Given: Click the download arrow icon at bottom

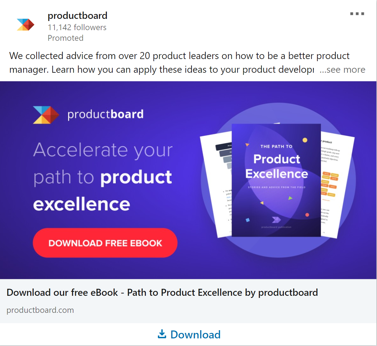Looking at the screenshot, I should pyautogui.click(x=162, y=334).
